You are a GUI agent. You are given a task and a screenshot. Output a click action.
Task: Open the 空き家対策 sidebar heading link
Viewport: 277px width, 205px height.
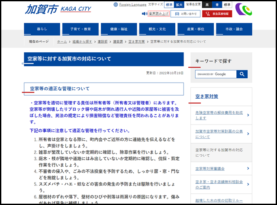coord(207,96)
